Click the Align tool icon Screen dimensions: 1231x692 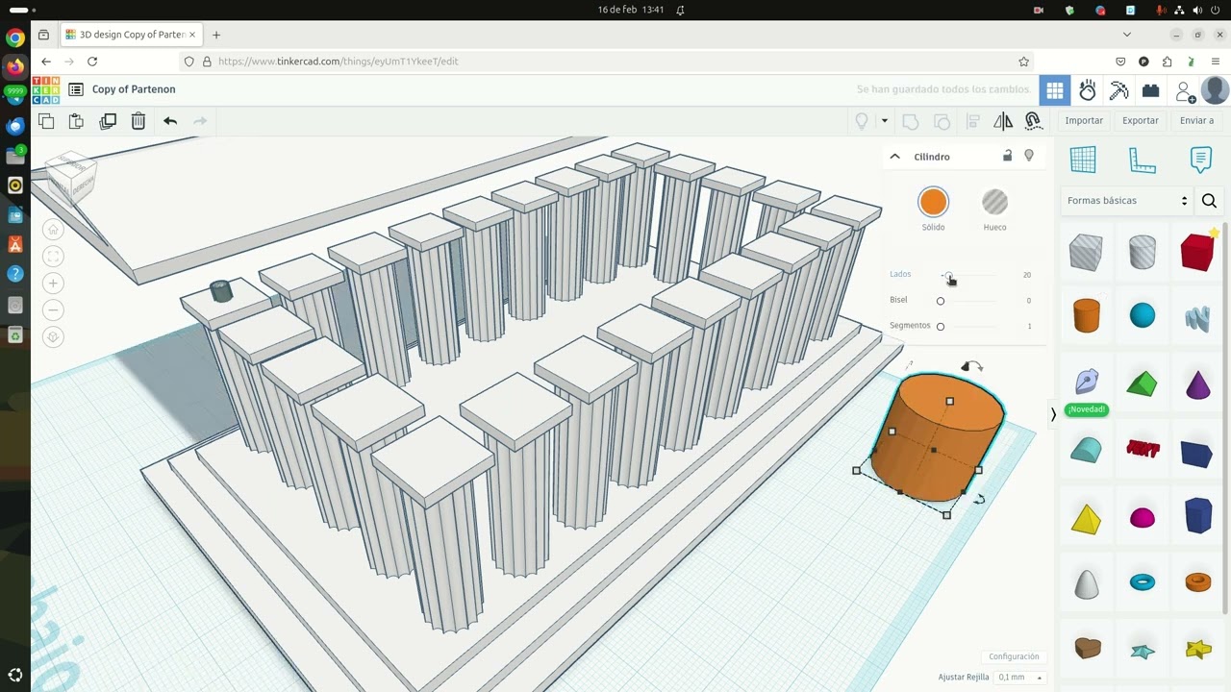tap(973, 121)
